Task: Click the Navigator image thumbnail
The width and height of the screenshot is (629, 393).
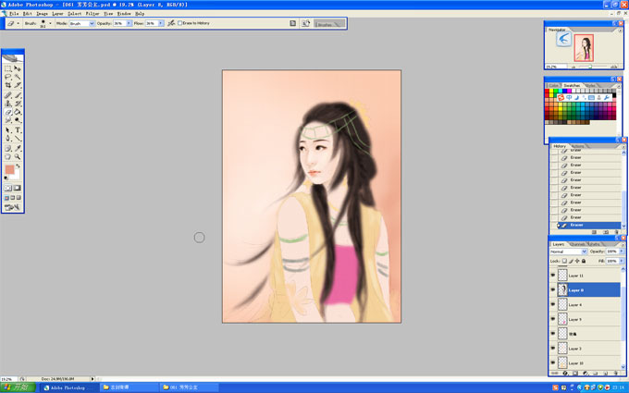Action: [584, 48]
